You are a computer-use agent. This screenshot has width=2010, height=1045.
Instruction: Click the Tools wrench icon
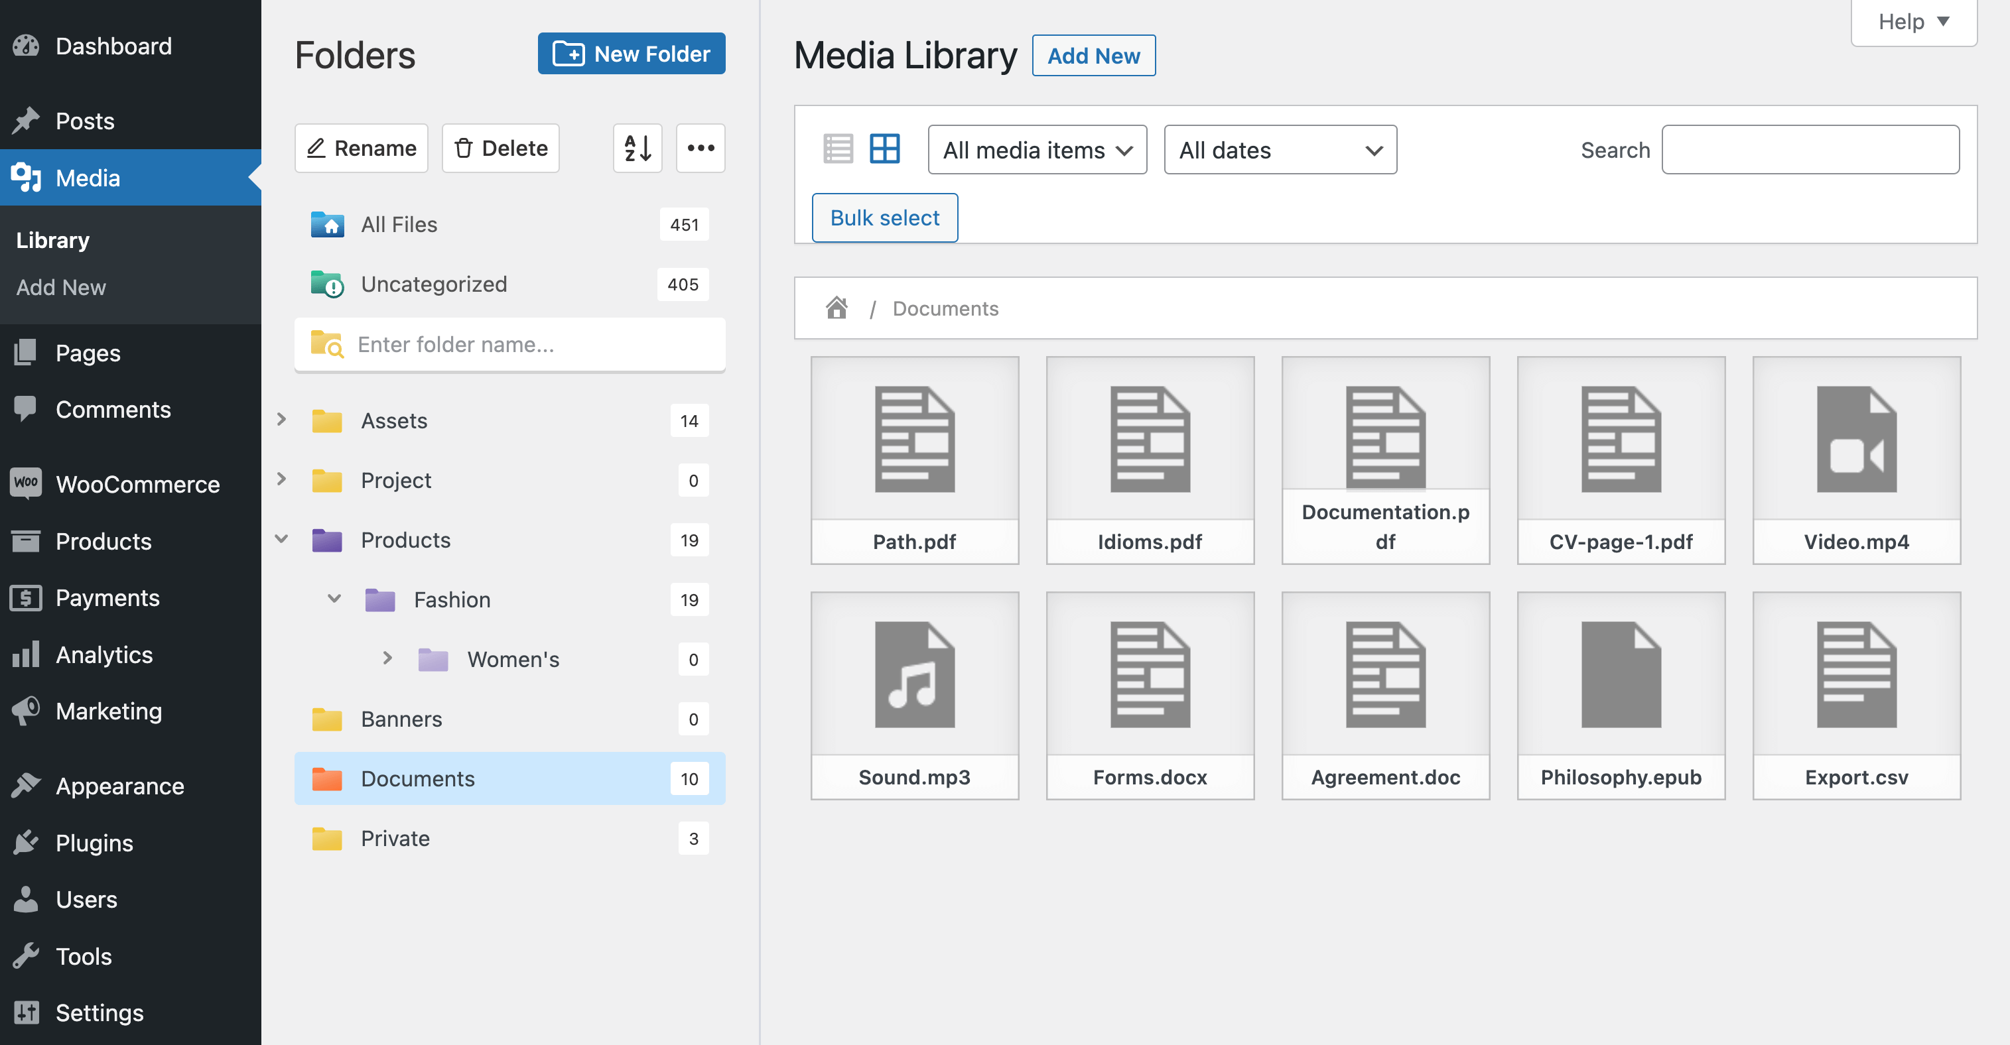tap(26, 955)
